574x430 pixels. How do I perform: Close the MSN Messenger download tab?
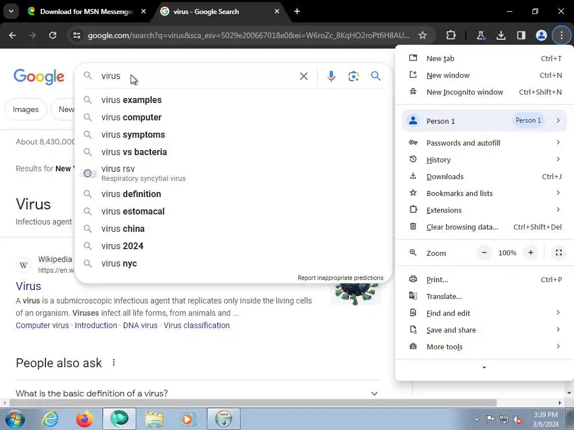point(143,11)
